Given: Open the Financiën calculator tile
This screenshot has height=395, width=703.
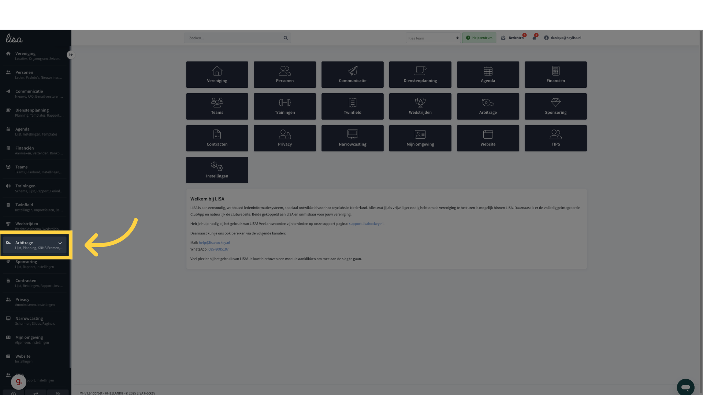Looking at the screenshot, I should pos(556,75).
